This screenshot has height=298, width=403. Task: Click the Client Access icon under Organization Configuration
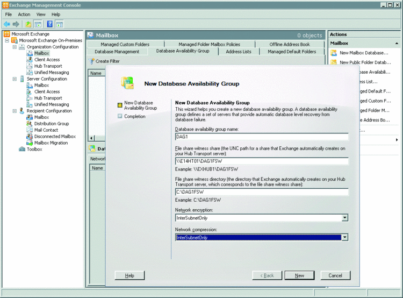(30, 60)
